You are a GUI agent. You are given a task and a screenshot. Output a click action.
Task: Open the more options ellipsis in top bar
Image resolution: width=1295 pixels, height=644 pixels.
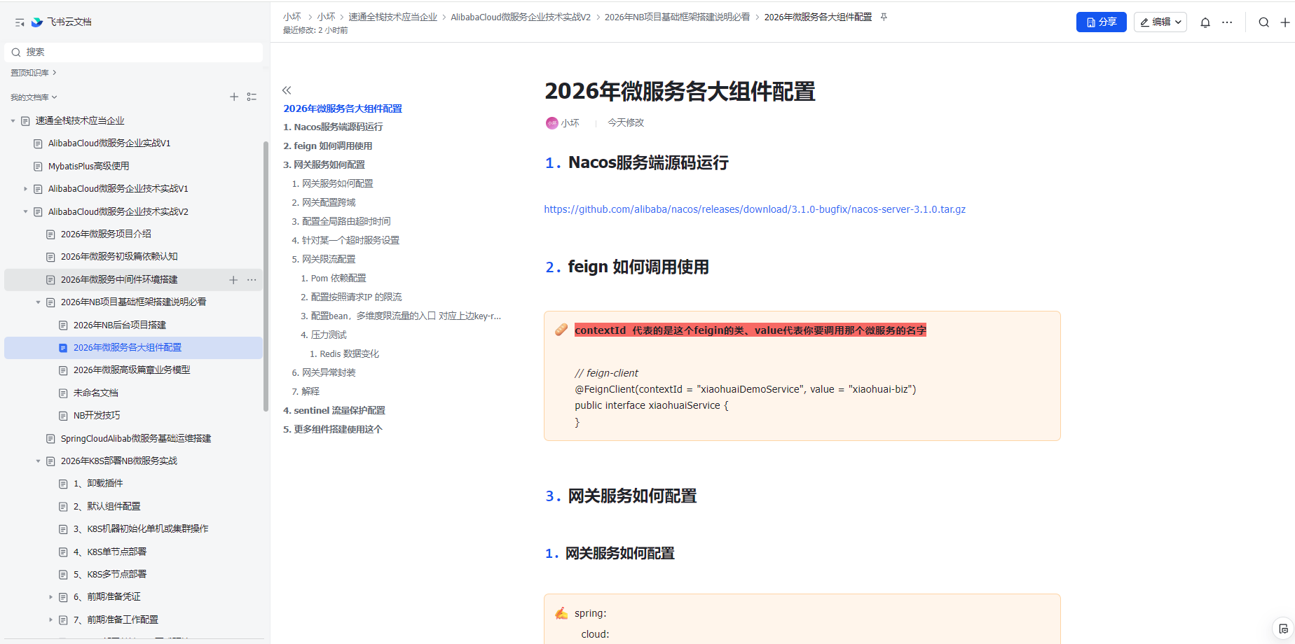[x=1227, y=22]
